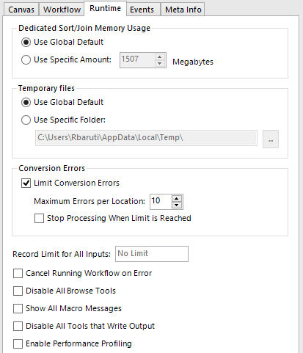Open the Meta Info tab
The width and height of the screenshot is (303, 353).
[183, 10]
